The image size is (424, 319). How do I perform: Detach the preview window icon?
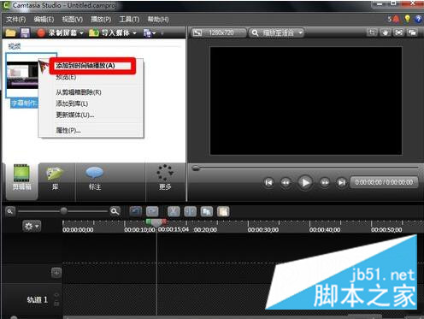coord(412,32)
